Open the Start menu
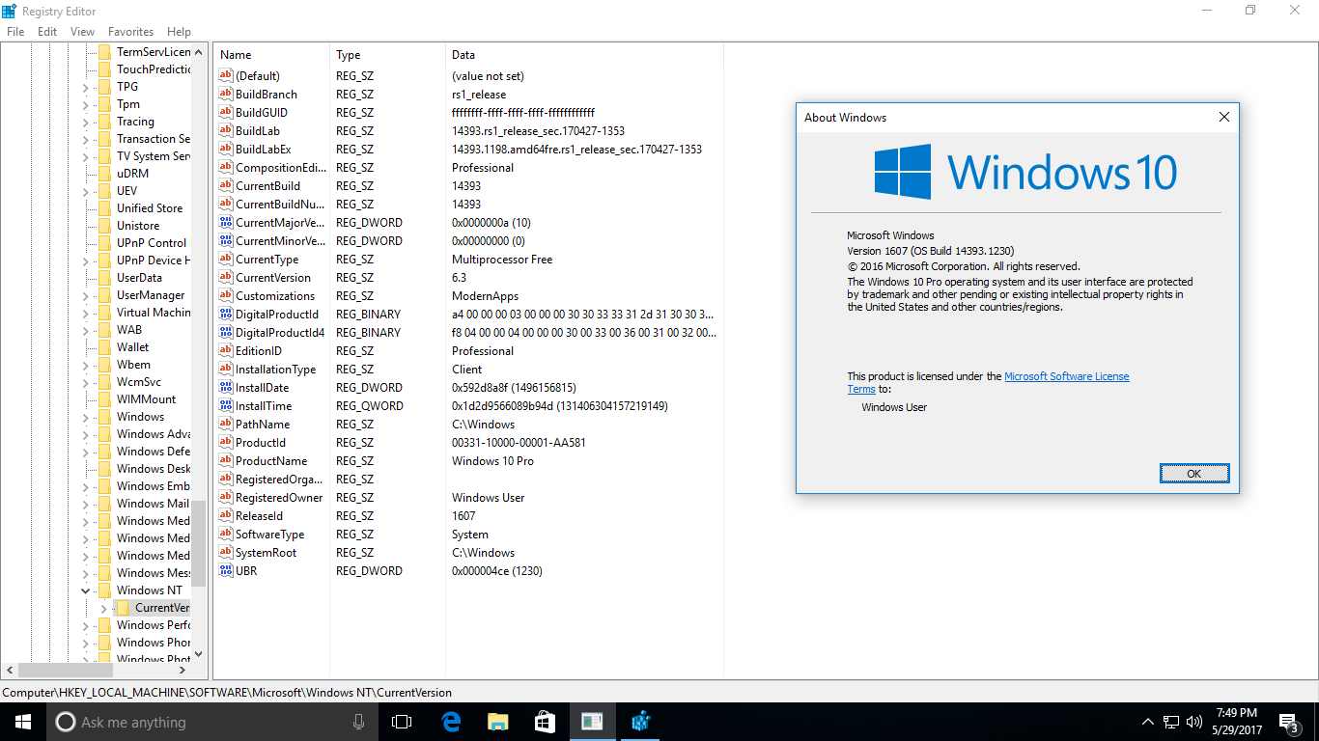This screenshot has width=1319, height=741. point(23,722)
